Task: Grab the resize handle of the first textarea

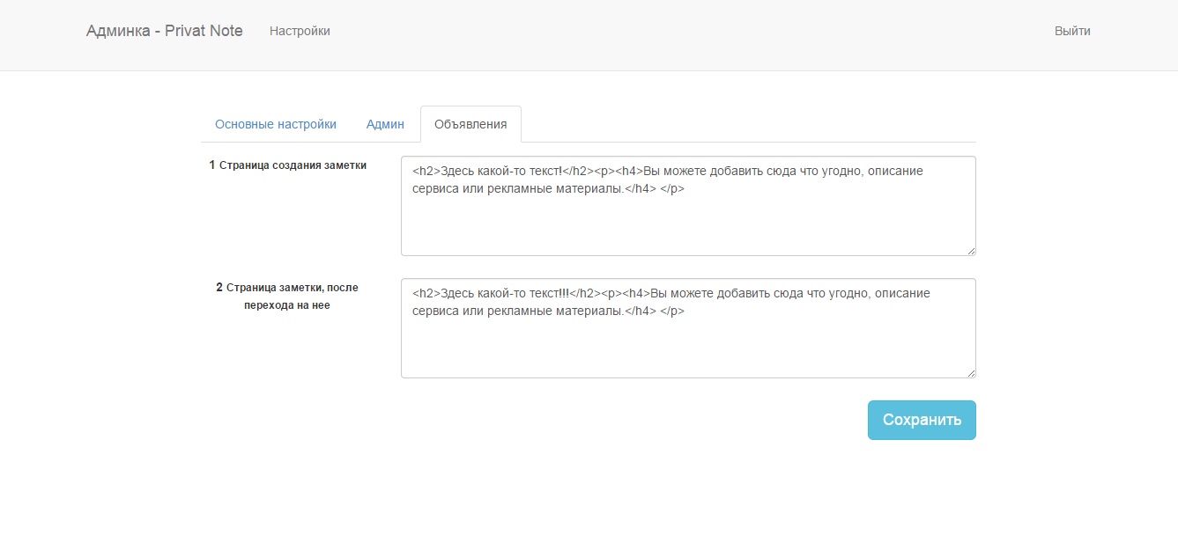Action: [x=971, y=251]
